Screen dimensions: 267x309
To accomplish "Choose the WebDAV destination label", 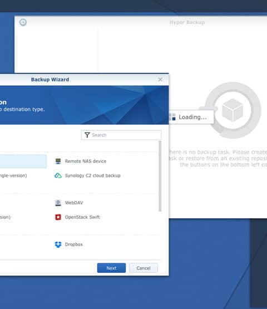I will tap(74, 203).
